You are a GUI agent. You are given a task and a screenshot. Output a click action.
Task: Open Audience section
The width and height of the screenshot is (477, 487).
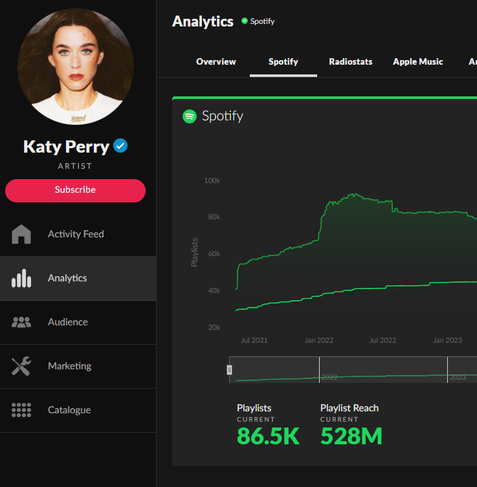pyautogui.click(x=78, y=322)
